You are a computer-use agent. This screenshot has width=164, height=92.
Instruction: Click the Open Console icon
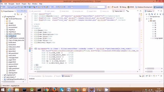pyautogui.click(x=154, y=76)
